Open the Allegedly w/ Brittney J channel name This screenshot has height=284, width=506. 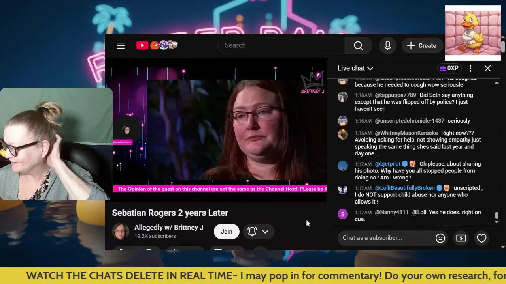(169, 228)
